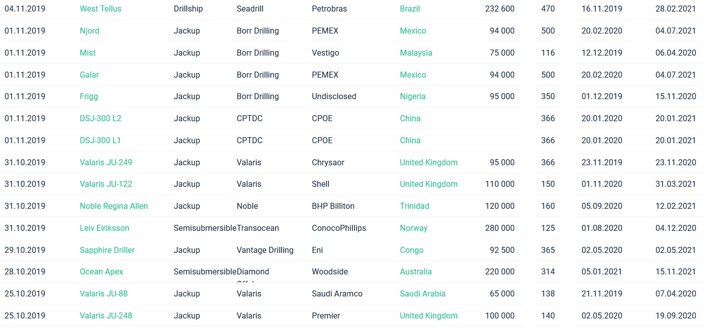Click the Leiv Eiriksson rig link
Viewport: 707px width, 328px height.
click(x=104, y=228)
